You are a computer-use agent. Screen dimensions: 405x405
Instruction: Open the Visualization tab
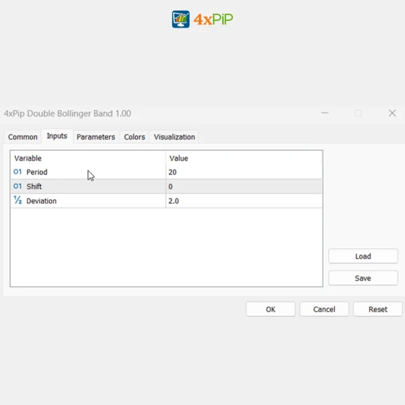[174, 137]
